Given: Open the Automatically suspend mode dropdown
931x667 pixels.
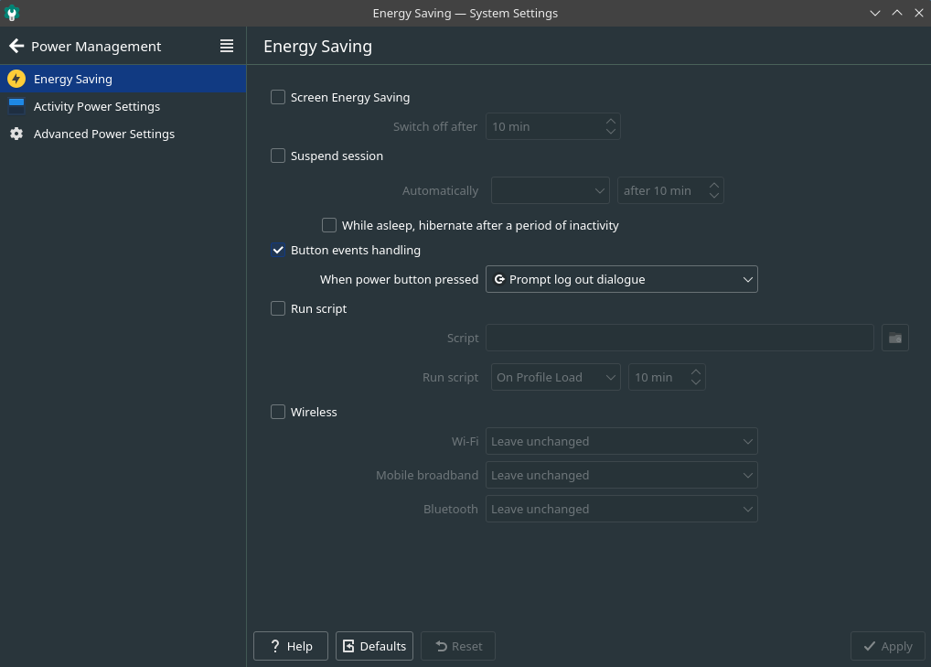Looking at the screenshot, I should click(x=550, y=190).
